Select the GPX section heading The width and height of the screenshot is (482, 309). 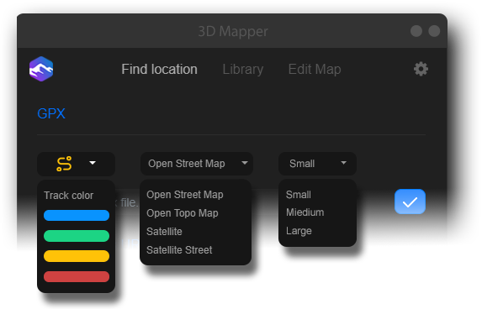(x=51, y=113)
